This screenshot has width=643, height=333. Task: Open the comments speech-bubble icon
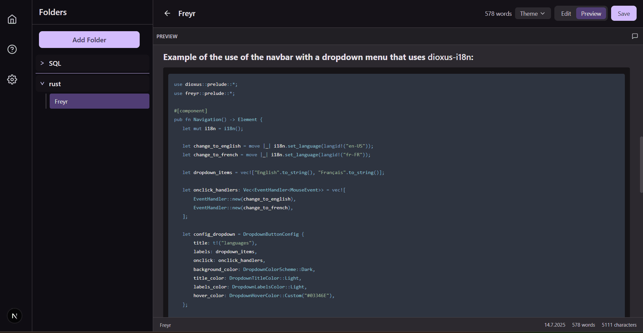[x=635, y=36]
